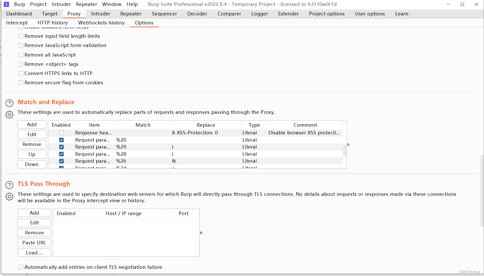The height and width of the screenshot is (276, 484).
Task: Edit the selected Match and Replace rule
Action: (32, 135)
